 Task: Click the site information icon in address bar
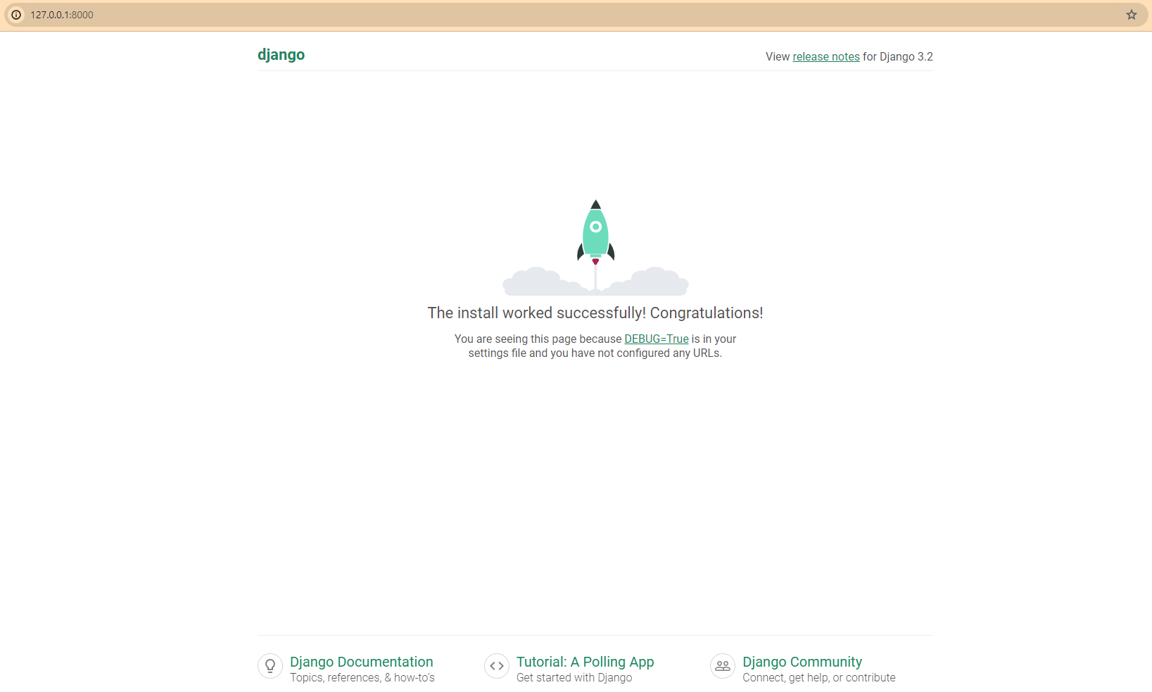16,15
